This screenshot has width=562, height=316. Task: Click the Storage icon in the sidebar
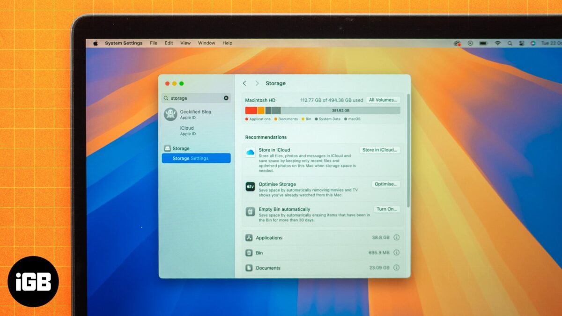coord(167,148)
